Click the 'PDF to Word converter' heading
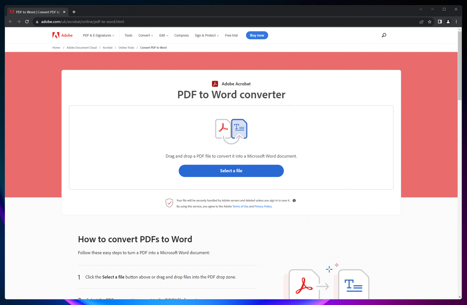The width and height of the screenshot is (467, 305). point(231,95)
